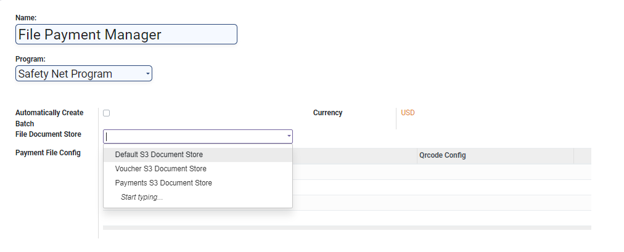Click the Name field label

26,18
